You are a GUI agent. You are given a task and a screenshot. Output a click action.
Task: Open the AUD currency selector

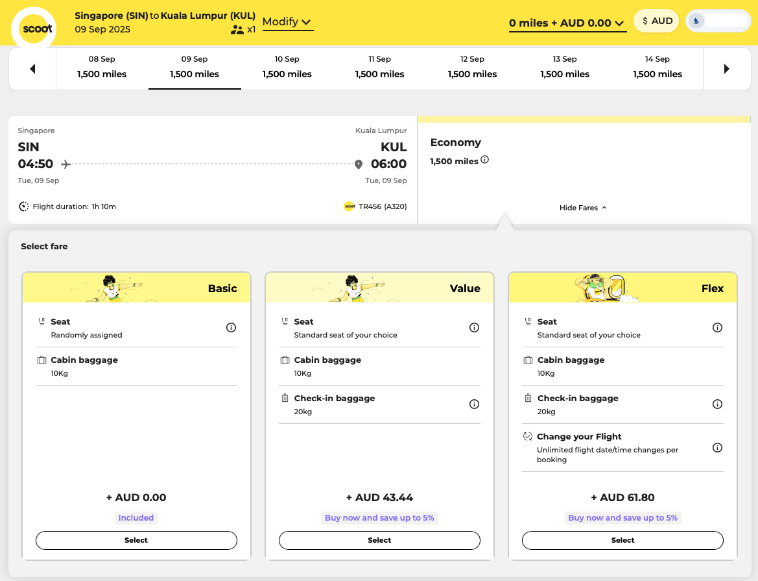click(x=656, y=21)
